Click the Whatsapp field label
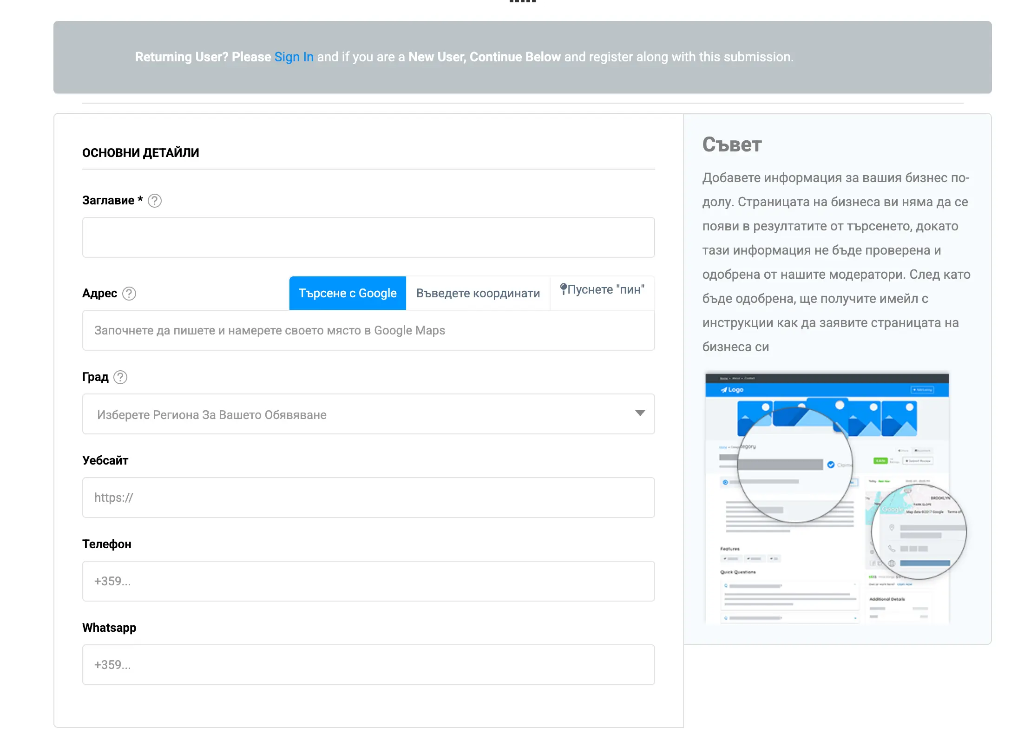Image resolution: width=1024 pixels, height=734 pixels. click(x=109, y=628)
